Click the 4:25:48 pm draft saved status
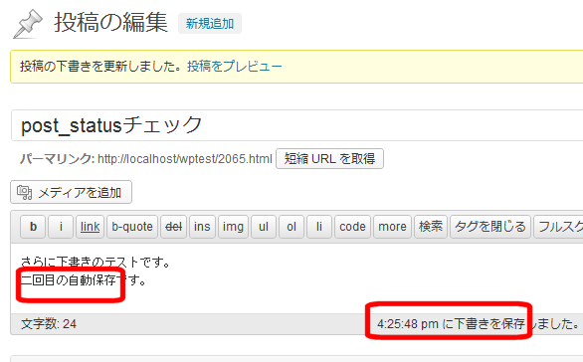The width and height of the screenshot is (583, 362). coord(478,324)
